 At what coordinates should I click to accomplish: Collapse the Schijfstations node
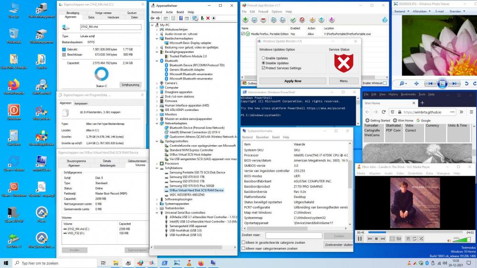click(x=157, y=168)
